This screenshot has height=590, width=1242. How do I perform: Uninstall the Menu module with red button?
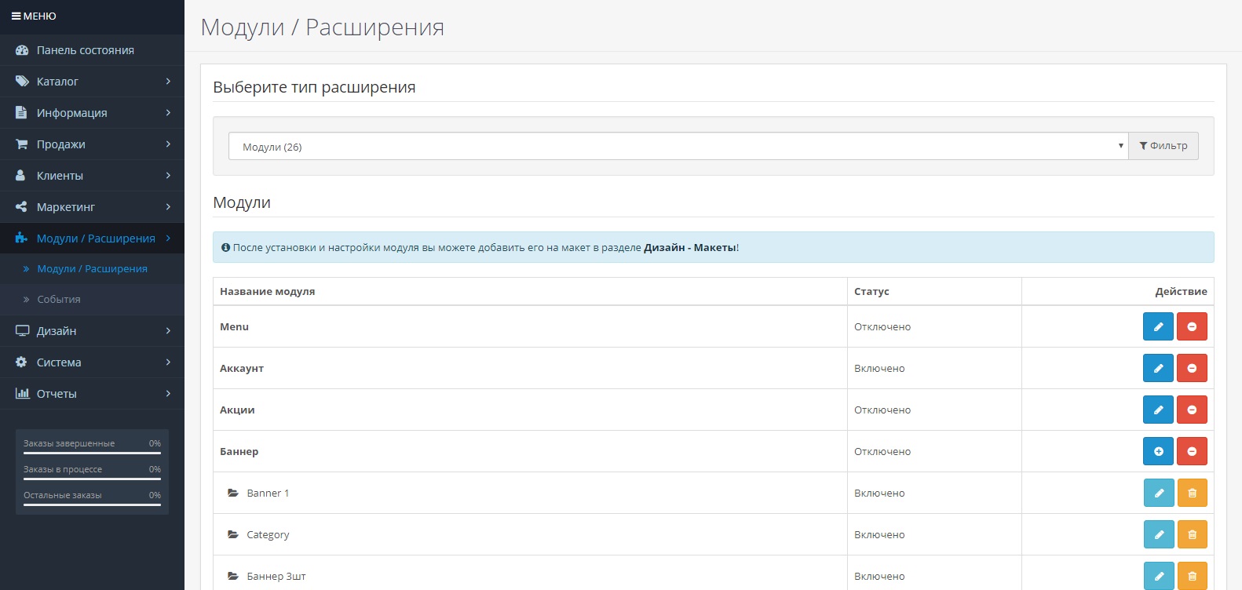1191,326
